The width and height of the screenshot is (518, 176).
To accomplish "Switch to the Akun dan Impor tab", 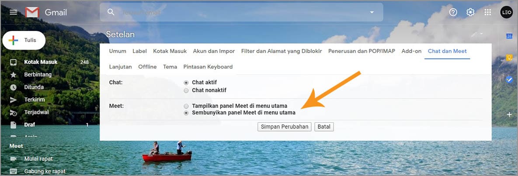I will [x=214, y=51].
